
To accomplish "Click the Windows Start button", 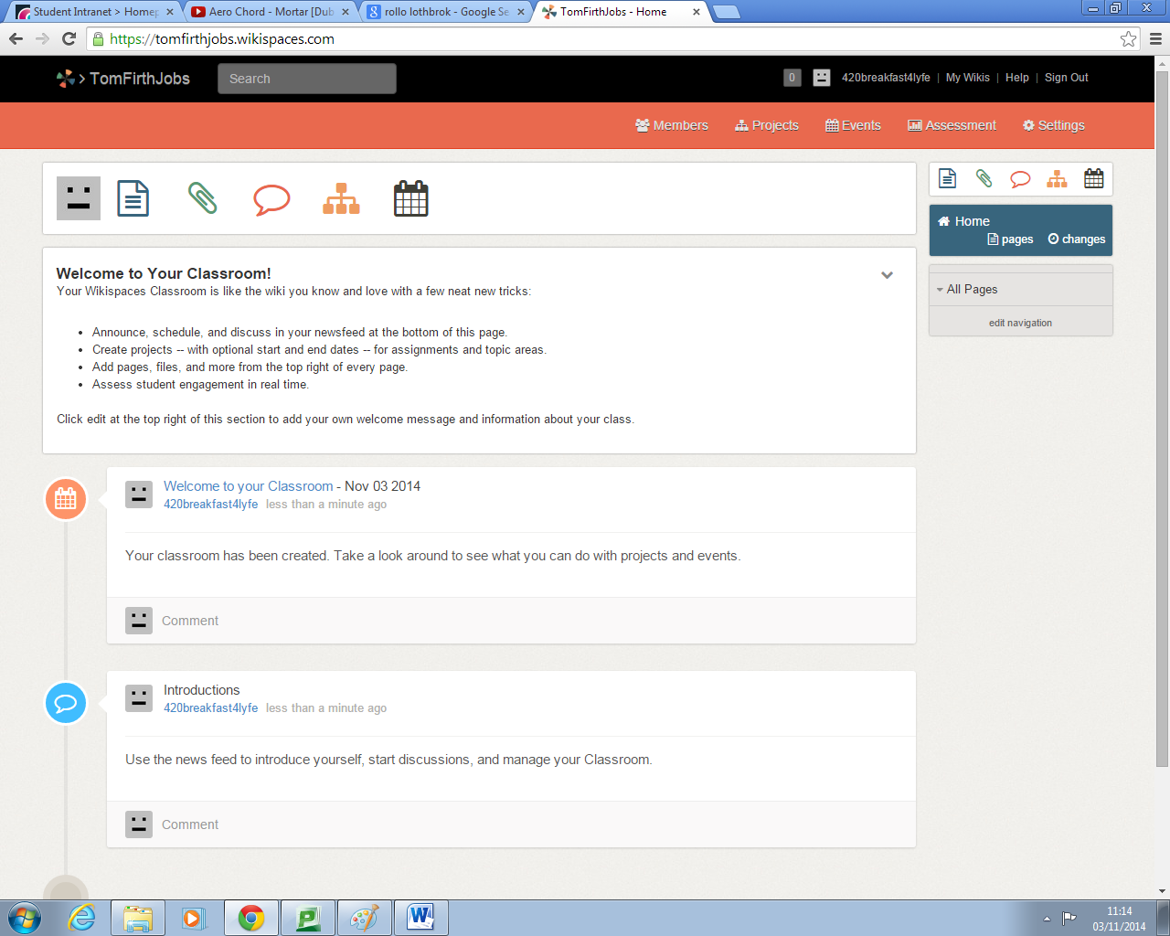I will (x=25, y=918).
